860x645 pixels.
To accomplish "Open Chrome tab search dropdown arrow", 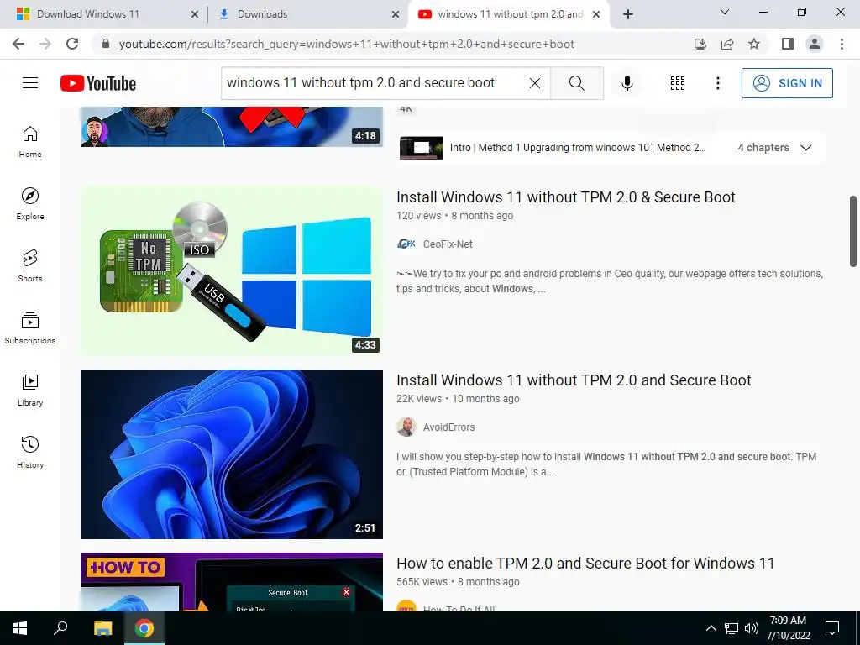I will [x=725, y=12].
